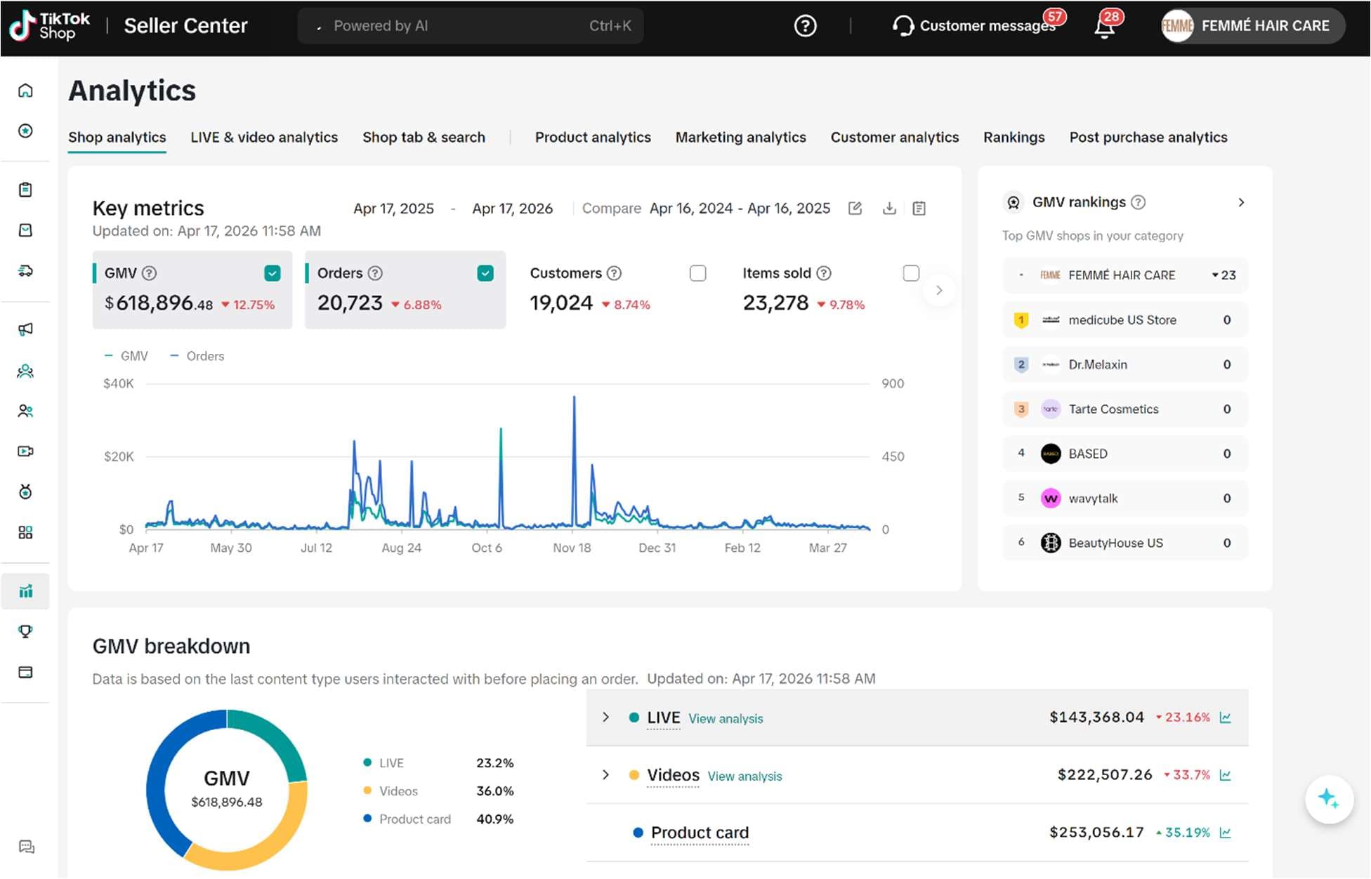
Task: Switch to Product analytics tab
Action: (593, 138)
